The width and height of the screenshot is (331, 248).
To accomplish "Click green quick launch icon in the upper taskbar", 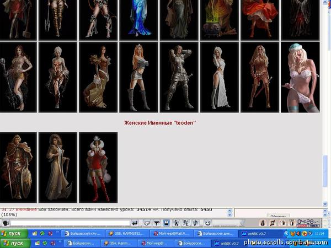I will [x=42, y=234].
